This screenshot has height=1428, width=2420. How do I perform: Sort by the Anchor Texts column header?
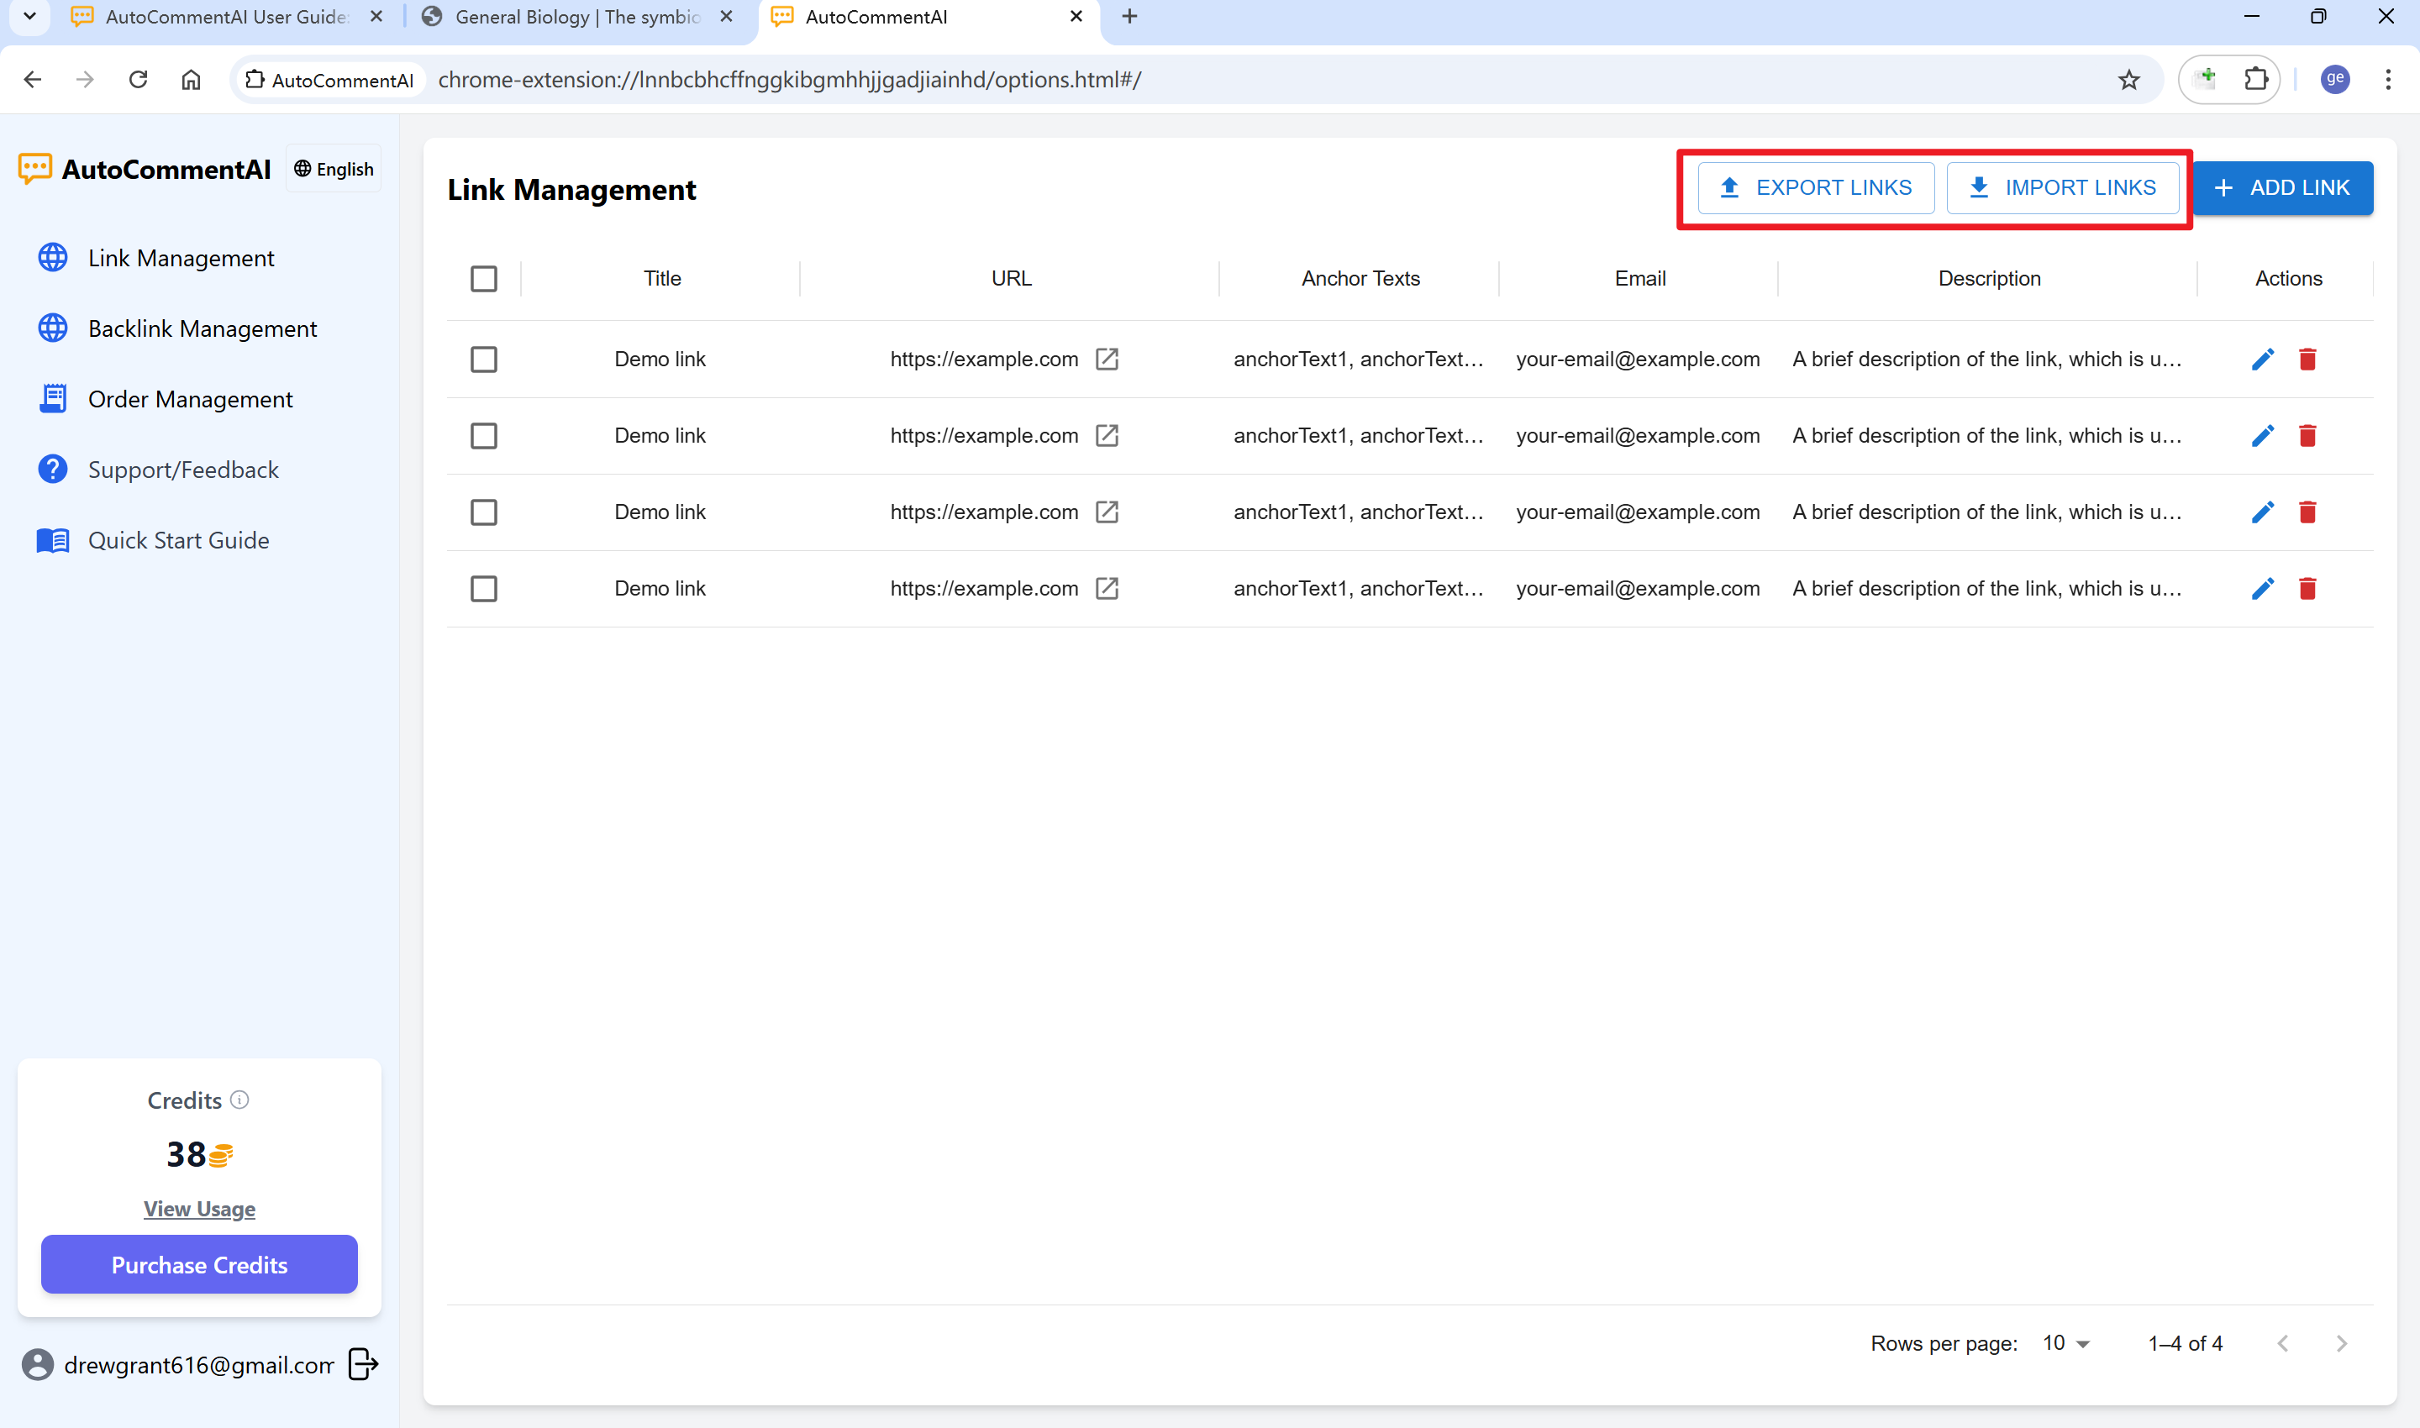click(1360, 279)
